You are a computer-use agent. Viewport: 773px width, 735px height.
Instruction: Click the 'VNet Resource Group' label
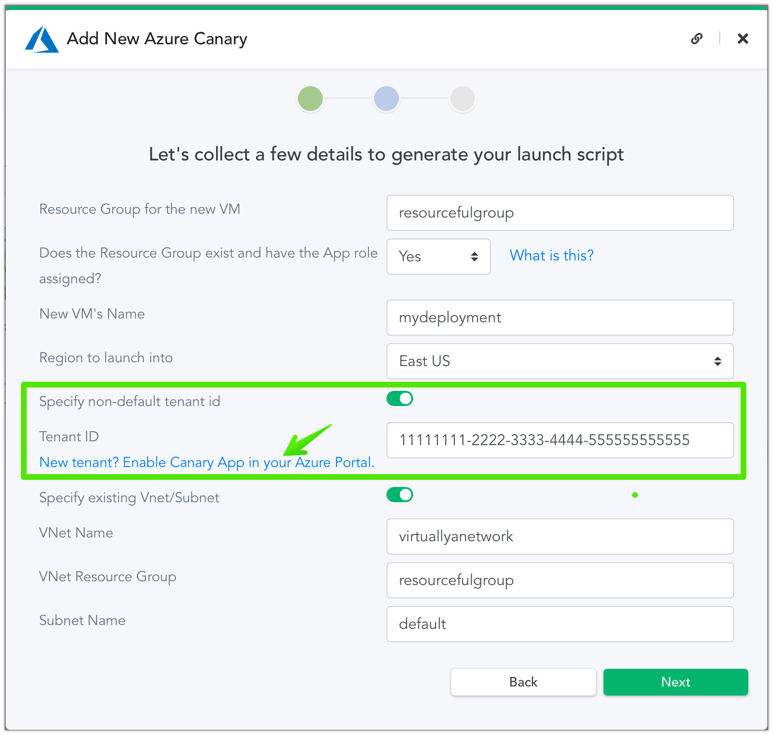point(108,577)
